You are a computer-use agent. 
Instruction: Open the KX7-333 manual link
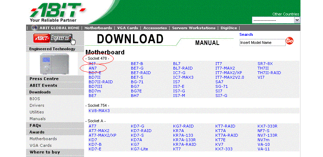[x=224, y=149]
